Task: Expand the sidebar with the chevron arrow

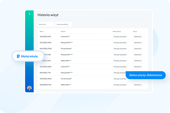Action: pos(29,14)
